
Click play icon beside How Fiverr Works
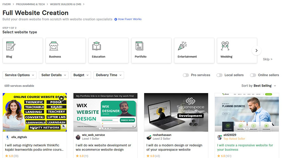tap(116, 20)
